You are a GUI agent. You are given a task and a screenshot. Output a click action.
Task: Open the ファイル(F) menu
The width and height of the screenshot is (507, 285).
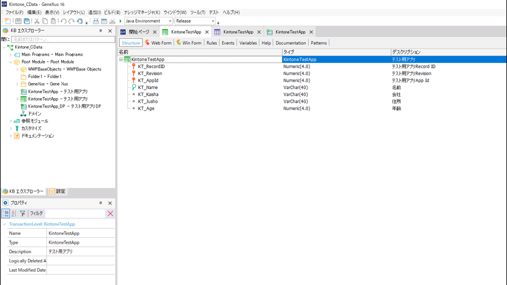14,12
